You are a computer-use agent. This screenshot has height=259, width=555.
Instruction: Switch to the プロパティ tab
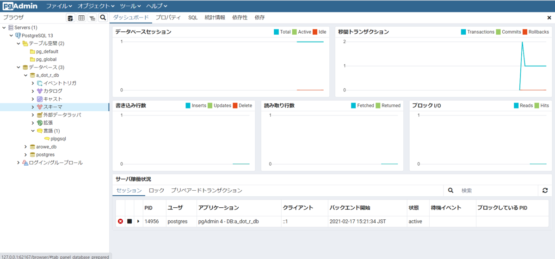click(x=168, y=18)
